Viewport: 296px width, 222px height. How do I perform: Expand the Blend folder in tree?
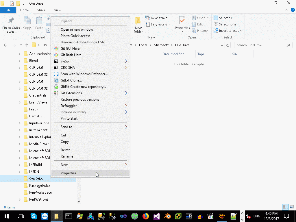[x=20, y=61]
